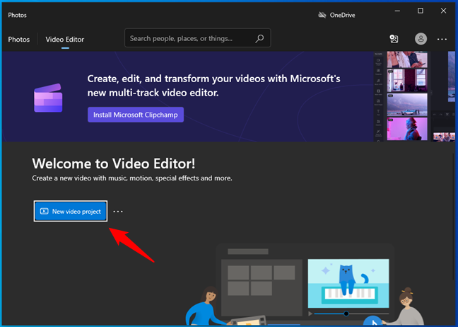Open the top-right See more menu

(x=442, y=39)
